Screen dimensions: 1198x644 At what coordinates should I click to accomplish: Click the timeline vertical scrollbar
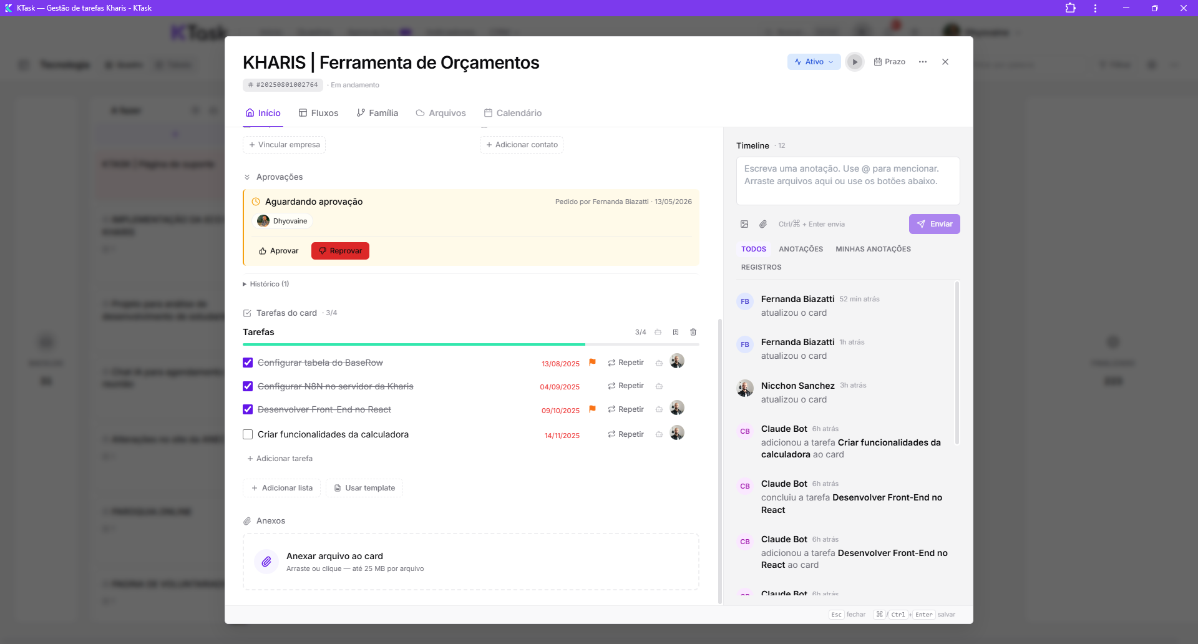tap(957, 363)
